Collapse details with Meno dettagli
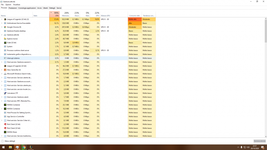Screen dimensions: 267x150 point(8,141)
